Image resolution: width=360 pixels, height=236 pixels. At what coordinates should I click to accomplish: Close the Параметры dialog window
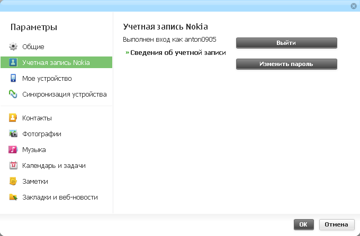pyautogui.click(x=353, y=6)
